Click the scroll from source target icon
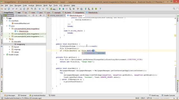This screenshot has height=100, width=179. click(x=33, y=16)
